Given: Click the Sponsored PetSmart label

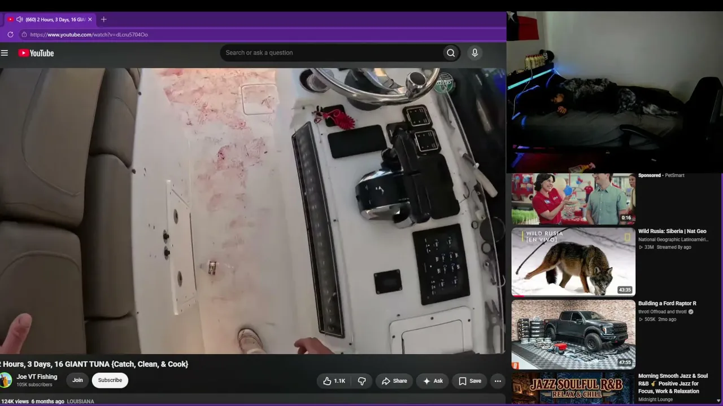Looking at the screenshot, I should [661, 175].
